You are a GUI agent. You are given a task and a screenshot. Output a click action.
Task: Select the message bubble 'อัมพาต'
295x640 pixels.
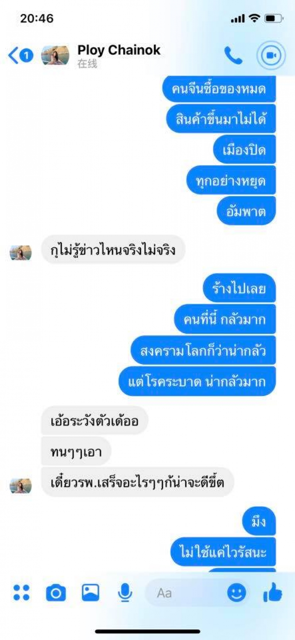(x=246, y=211)
